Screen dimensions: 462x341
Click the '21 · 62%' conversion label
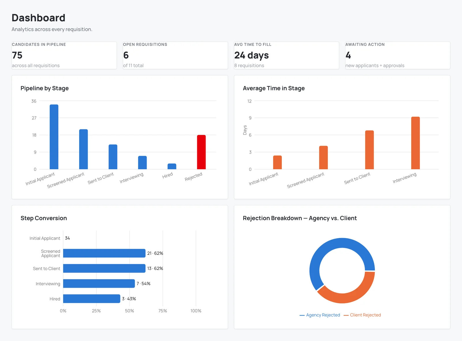click(x=155, y=253)
